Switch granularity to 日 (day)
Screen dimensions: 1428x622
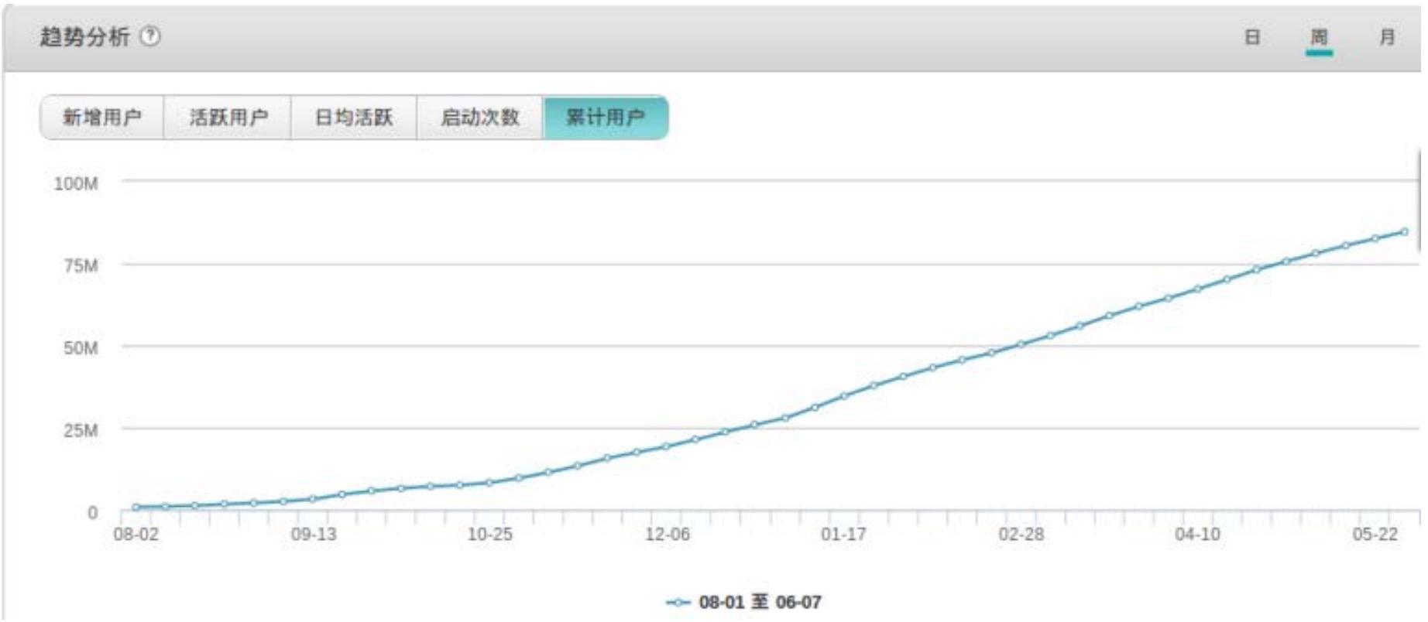1252,37
